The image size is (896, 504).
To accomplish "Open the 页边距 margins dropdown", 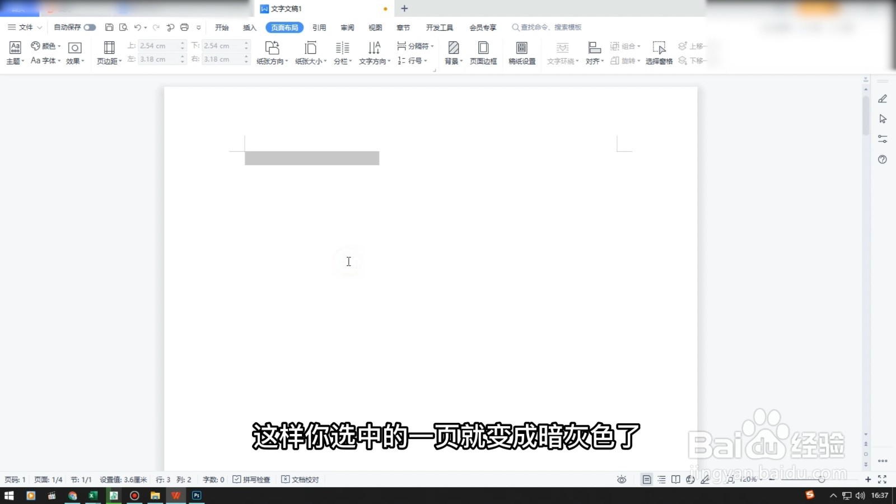I will [x=109, y=53].
